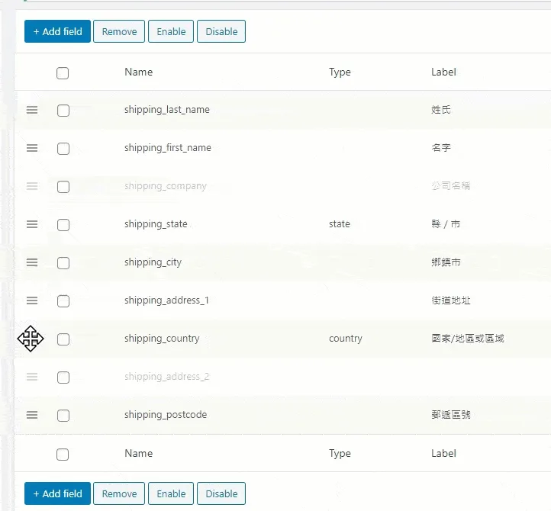Click the bottom '+ Add field' button
The height and width of the screenshot is (511, 551).
coord(58,493)
